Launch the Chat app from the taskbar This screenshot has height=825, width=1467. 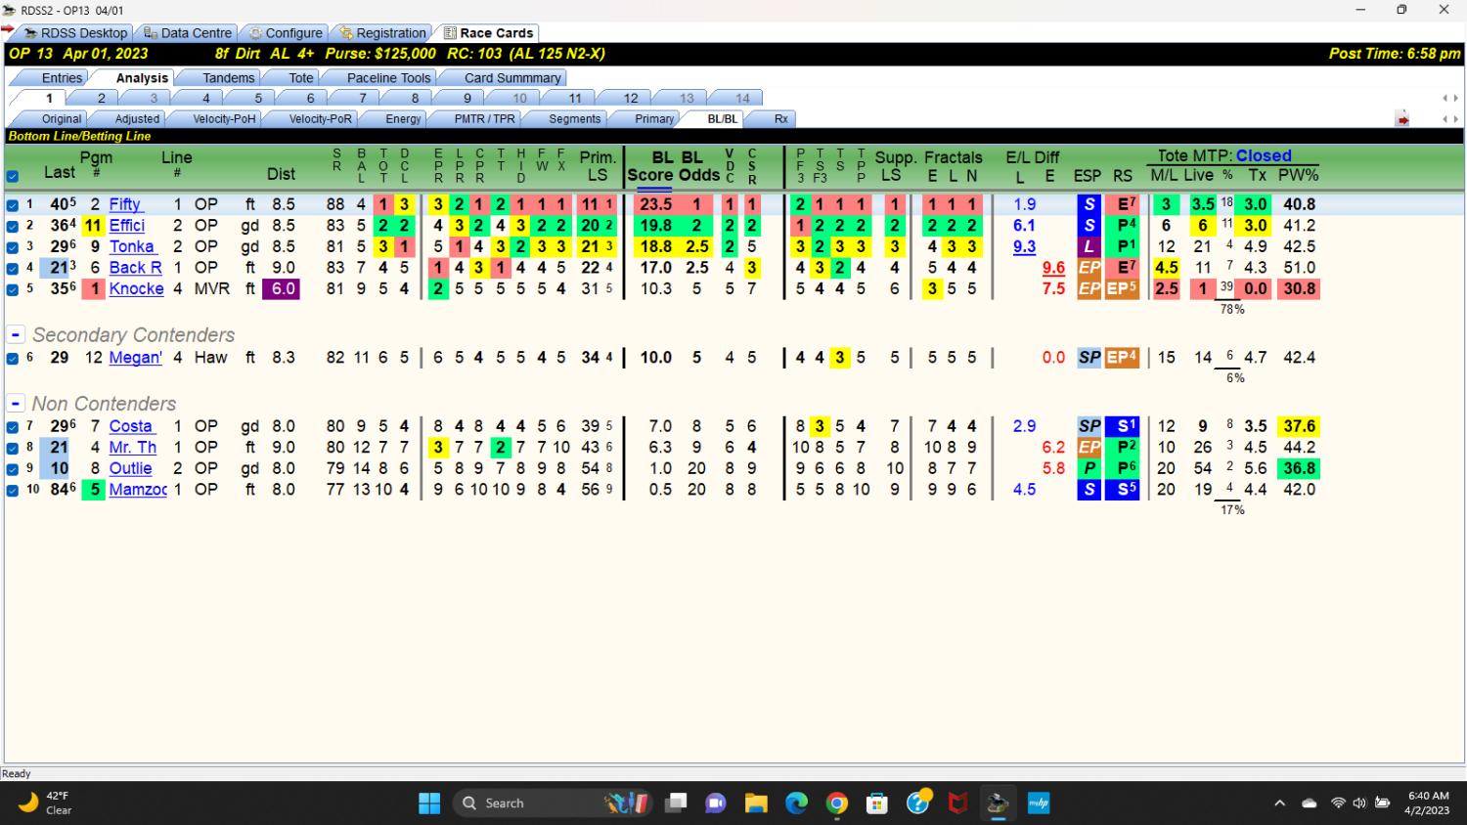[x=716, y=803]
